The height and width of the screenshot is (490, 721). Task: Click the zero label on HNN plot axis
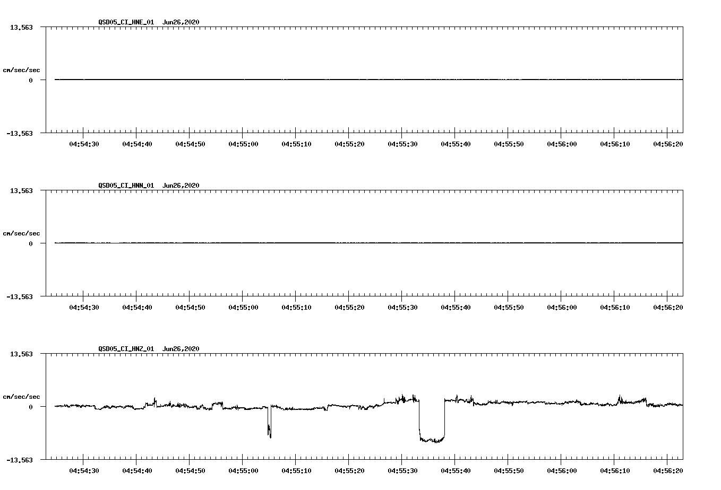pyautogui.click(x=31, y=243)
